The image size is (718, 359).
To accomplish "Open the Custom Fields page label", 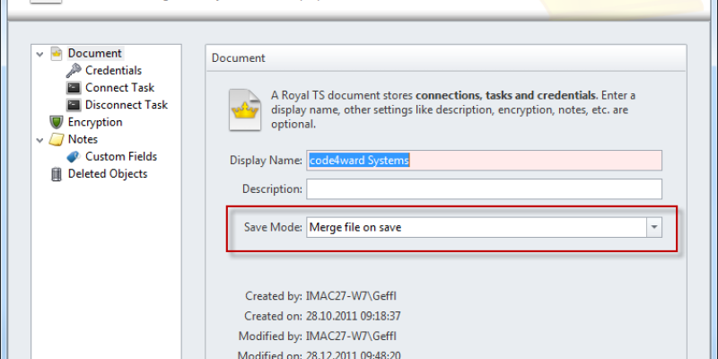I will (121, 157).
